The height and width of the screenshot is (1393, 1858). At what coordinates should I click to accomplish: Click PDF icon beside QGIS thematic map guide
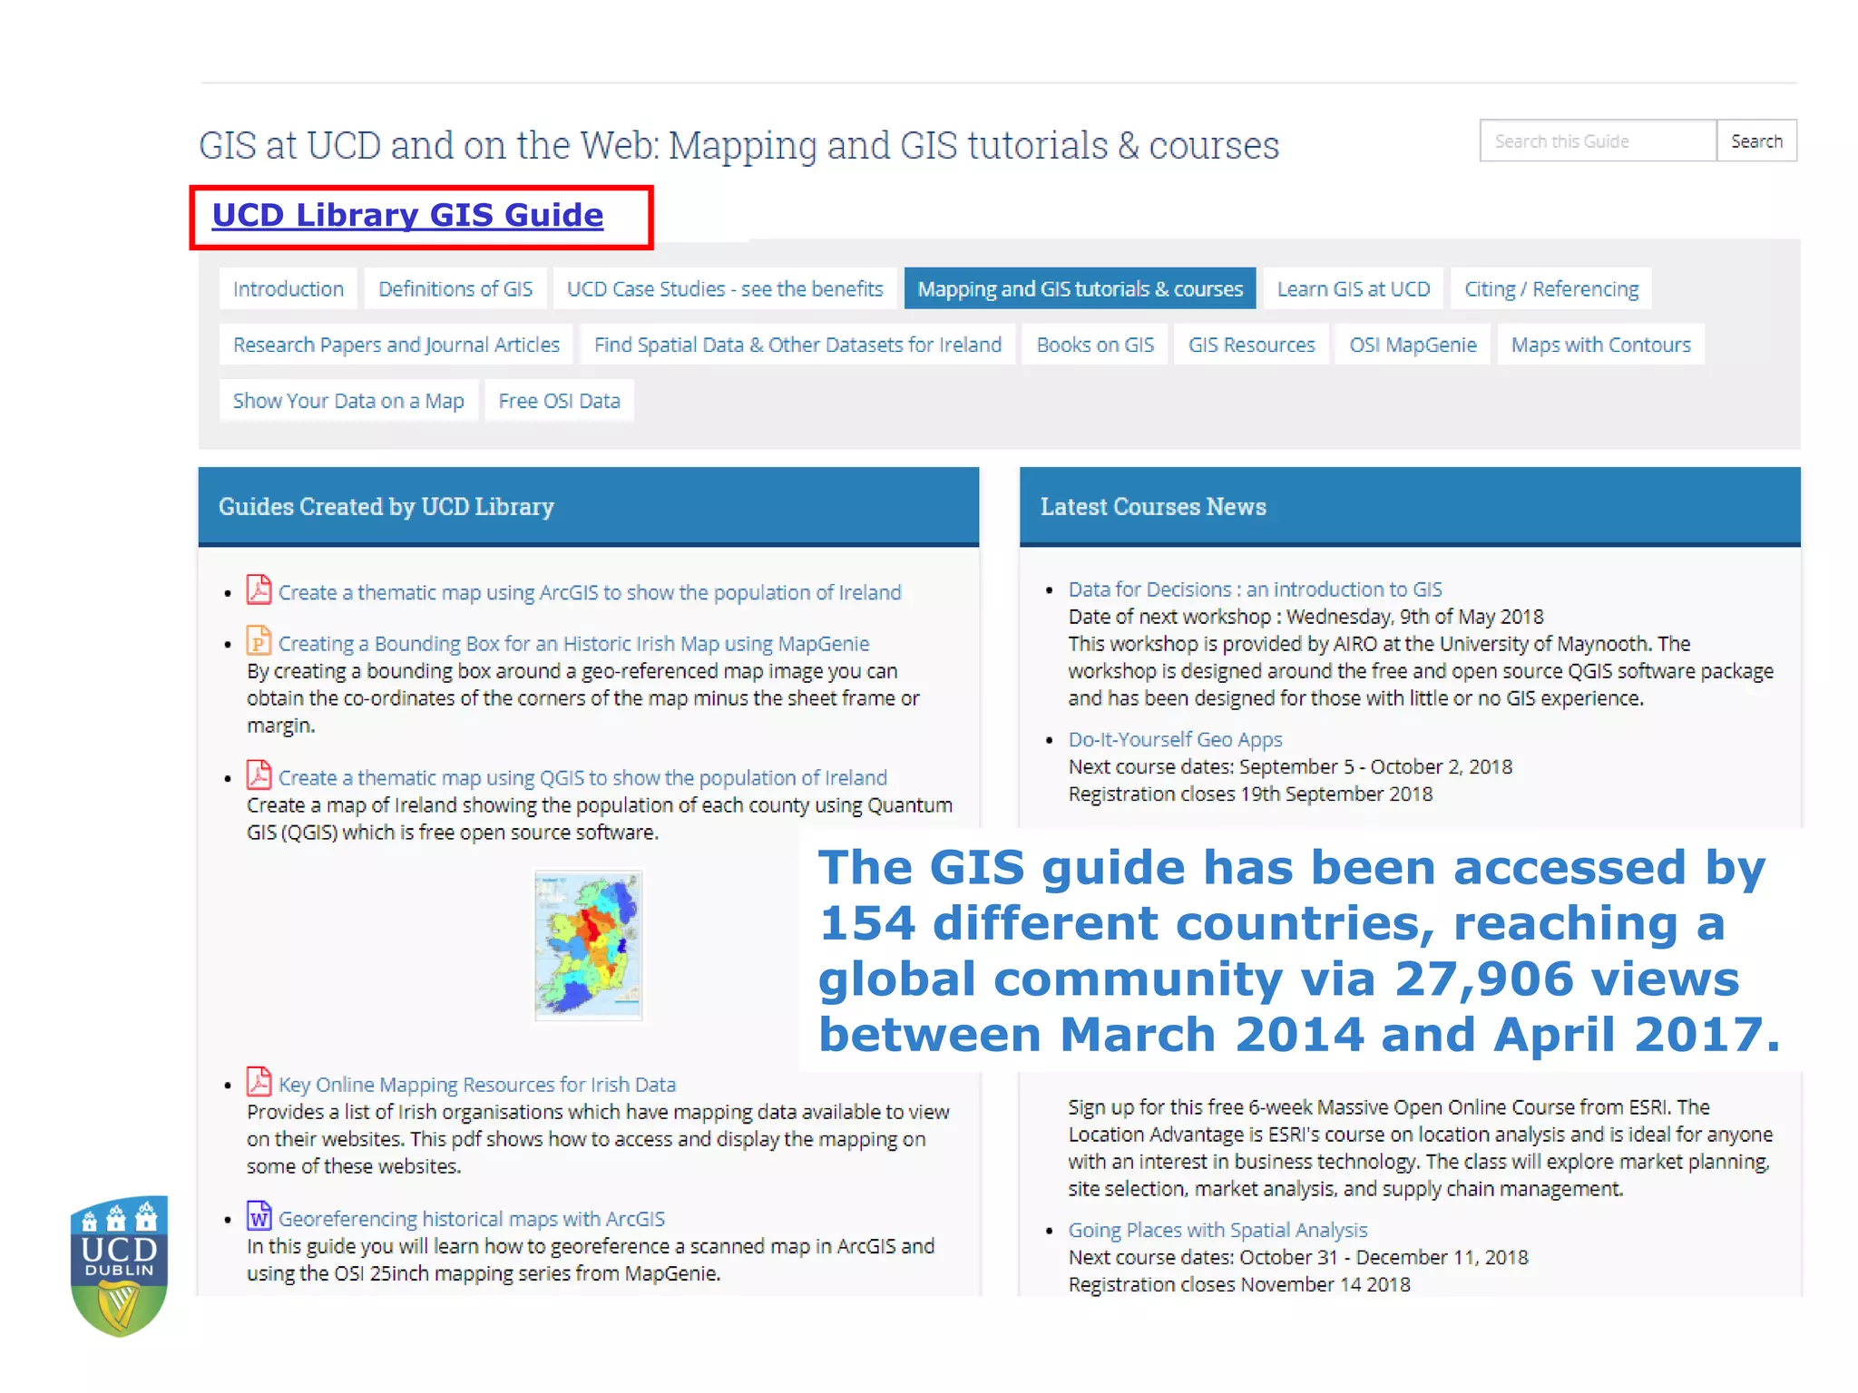[x=259, y=774]
